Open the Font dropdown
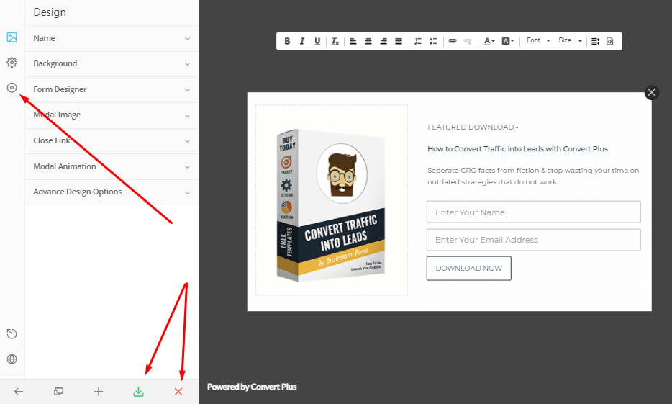Screen dimensions: 672x404 pyautogui.click(x=538, y=40)
